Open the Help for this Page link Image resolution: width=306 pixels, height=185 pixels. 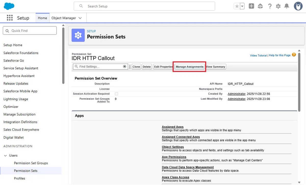279,55
